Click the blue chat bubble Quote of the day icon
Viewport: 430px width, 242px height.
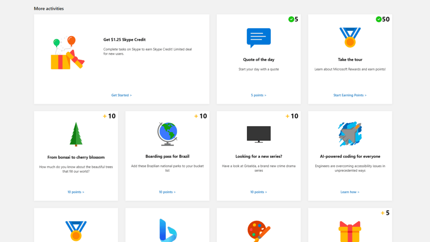pyautogui.click(x=258, y=38)
